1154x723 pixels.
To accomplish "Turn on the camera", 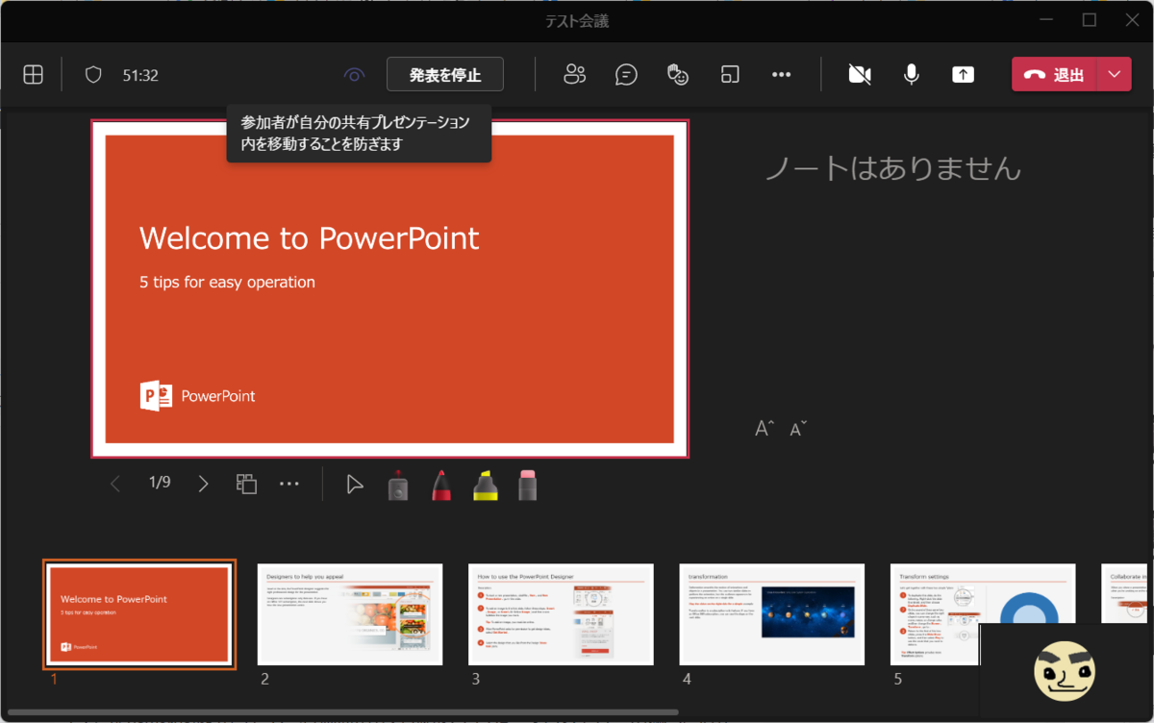I will coord(860,75).
